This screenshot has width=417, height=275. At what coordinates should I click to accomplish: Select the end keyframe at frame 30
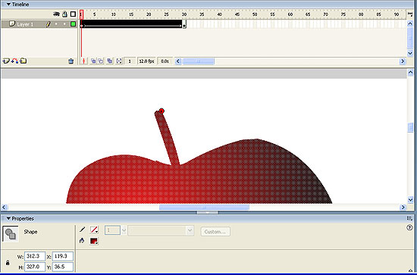[184, 24]
